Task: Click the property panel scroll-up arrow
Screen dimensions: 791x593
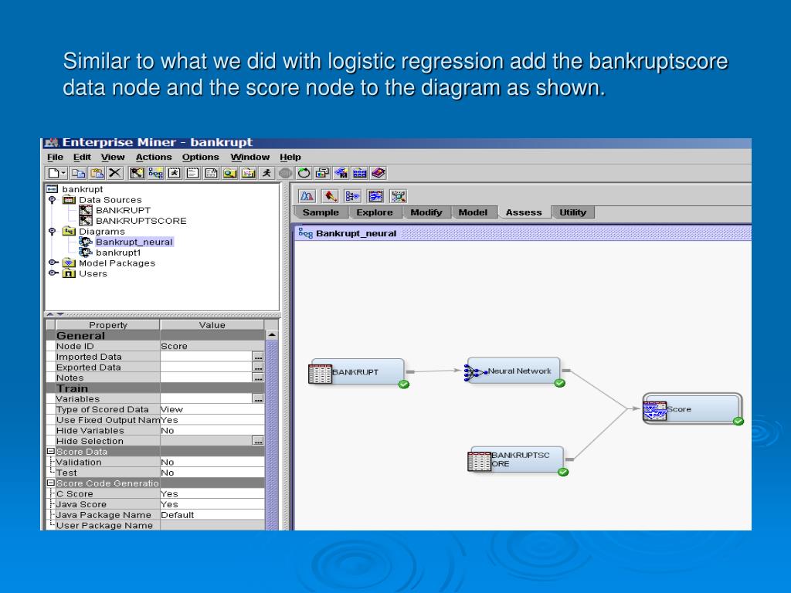Action: 272,335
